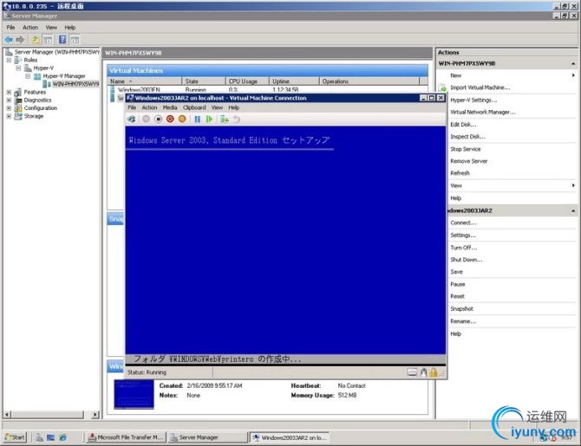Click the orange Save icon in VM toolbar
This screenshot has height=446, width=581.
tap(182, 120)
